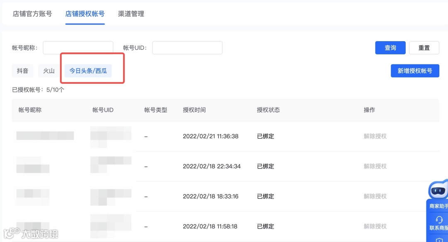448x242 pixels.
Task: Click the timestamp 2022/02/18 18:33:16
Action: (211, 196)
